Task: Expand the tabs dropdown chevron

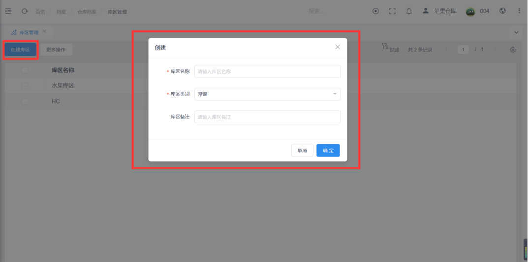Action: (x=516, y=32)
